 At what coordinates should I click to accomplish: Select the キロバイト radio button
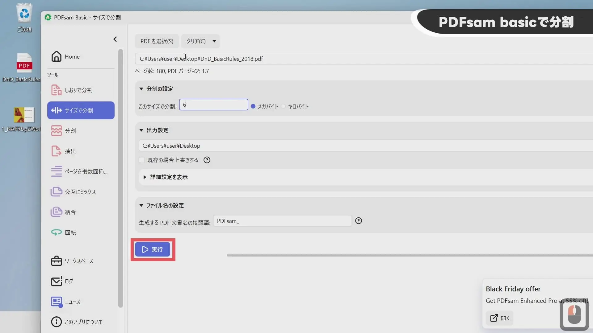pyautogui.click(x=284, y=106)
